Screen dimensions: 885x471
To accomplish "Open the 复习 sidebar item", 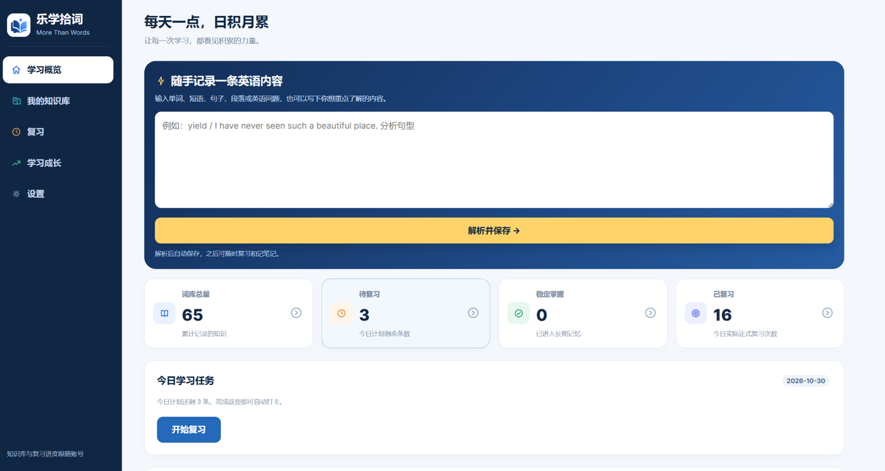I will pos(58,132).
